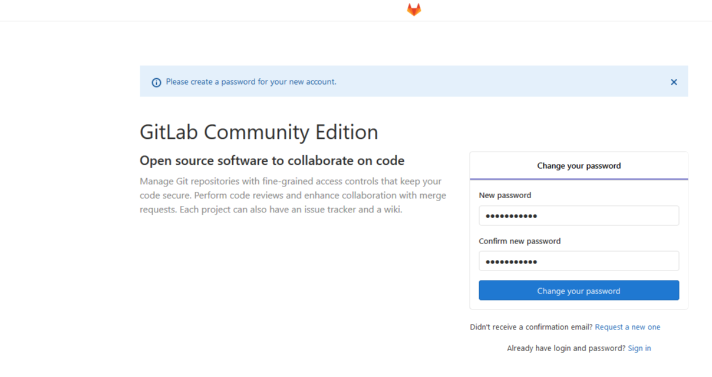Click the Open source software tagline heading
712x377 pixels.
pyautogui.click(x=272, y=161)
